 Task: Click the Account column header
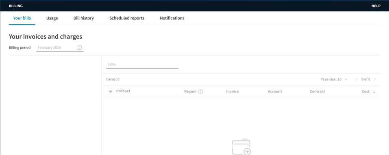pyautogui.click(x=275, y=92)
